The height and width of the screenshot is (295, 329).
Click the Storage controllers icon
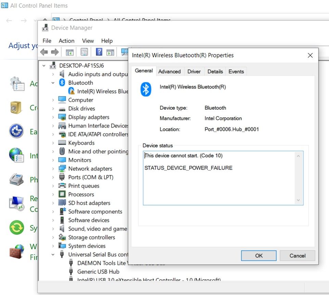[62, 237]
